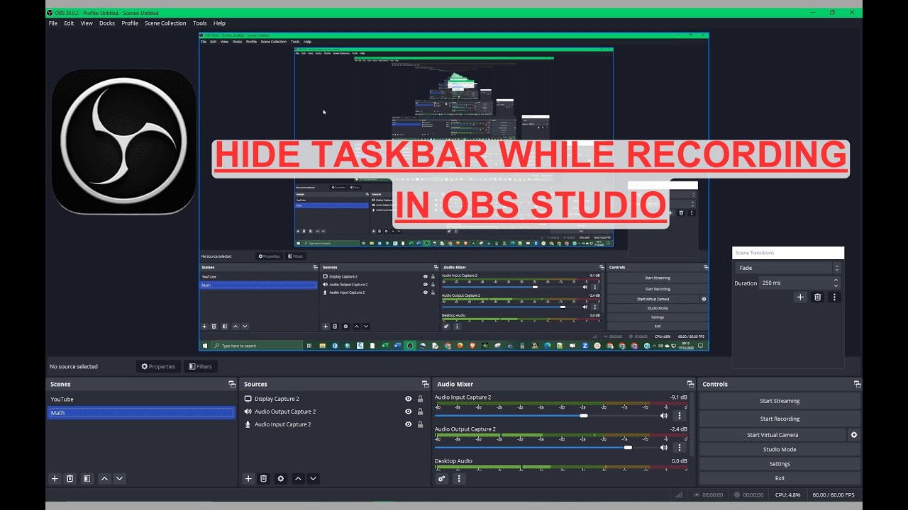Float the Audio Mixer dock pop-out icon
The height and width of the screenshot is (510, 908).
coord(689,384)
